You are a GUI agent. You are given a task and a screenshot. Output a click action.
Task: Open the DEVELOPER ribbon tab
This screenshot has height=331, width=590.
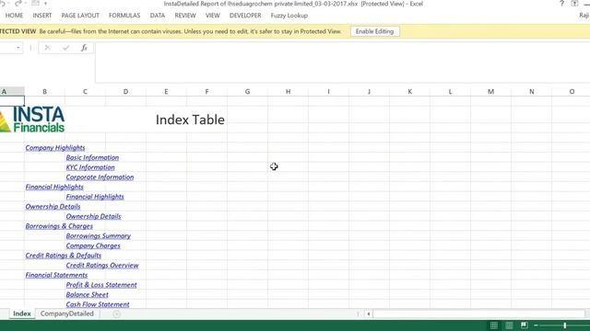[245, 16]
